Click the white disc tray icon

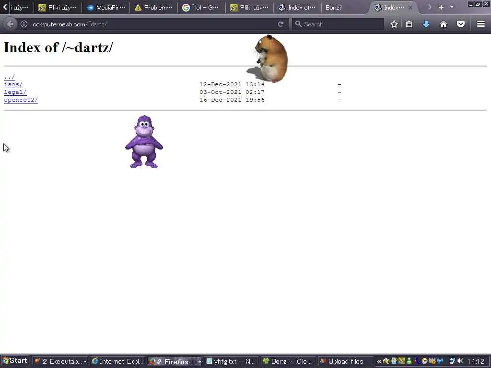pos(425,361)
